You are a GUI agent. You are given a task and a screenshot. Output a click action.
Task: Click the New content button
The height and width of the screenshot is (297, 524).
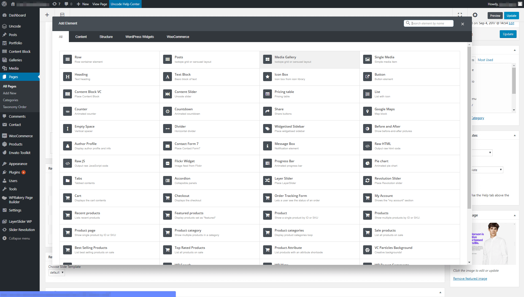[x=83, y=4]
